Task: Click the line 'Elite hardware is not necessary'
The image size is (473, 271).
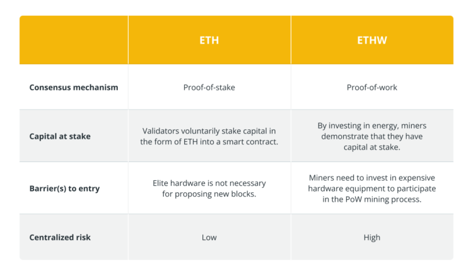Action: click(209, 183)
